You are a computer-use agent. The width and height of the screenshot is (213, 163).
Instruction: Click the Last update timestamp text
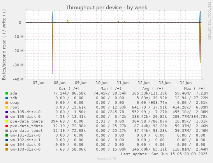click(x=164, y=154)
